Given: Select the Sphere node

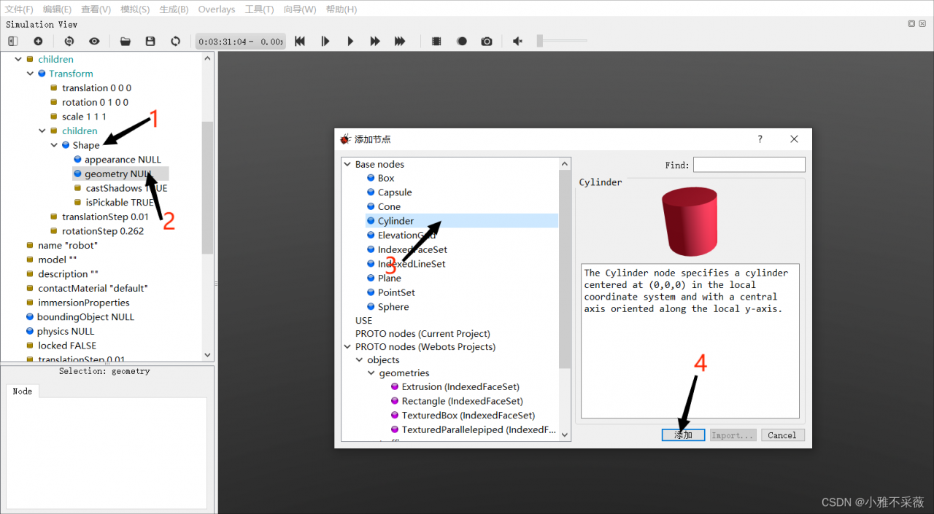Looking at the screenshot, I should coord(393,307).
